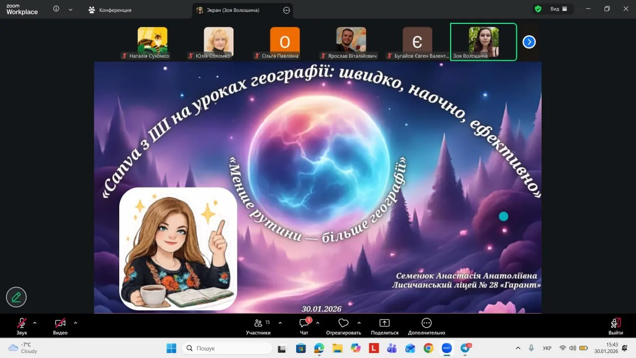
Task: Open Telegram from the taskbar
Action: [x=466, y=348]
